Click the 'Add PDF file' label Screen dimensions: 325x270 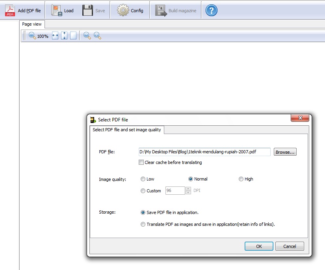tap(29, 11)
